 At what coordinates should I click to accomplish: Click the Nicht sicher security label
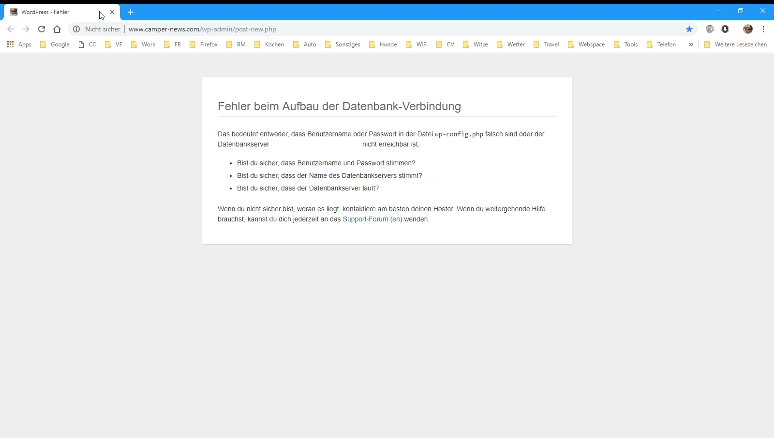(103, 29)
